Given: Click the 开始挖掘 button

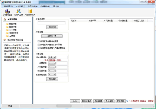Looking at the screenshot, I should point(52,27).
